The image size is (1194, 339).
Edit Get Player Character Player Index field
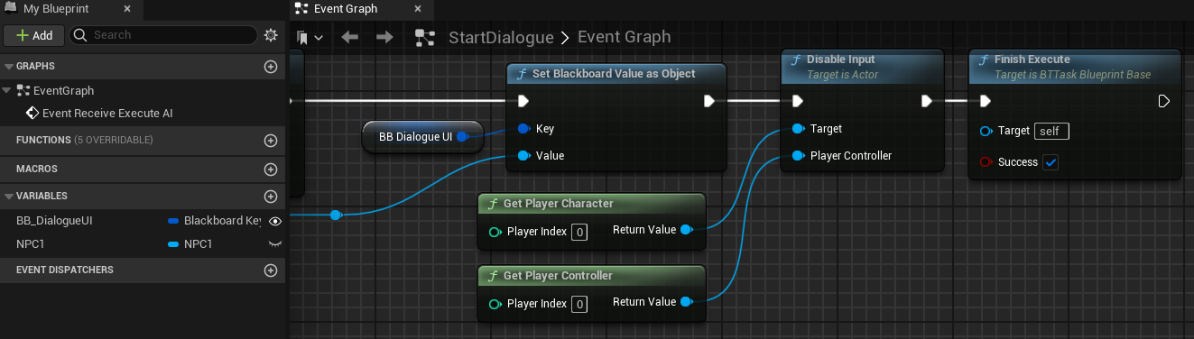tap(579, 232)
